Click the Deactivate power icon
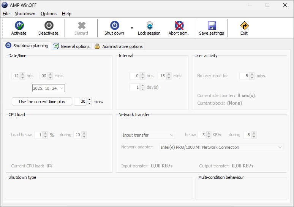Screen dimensions: 294x207 48,25
